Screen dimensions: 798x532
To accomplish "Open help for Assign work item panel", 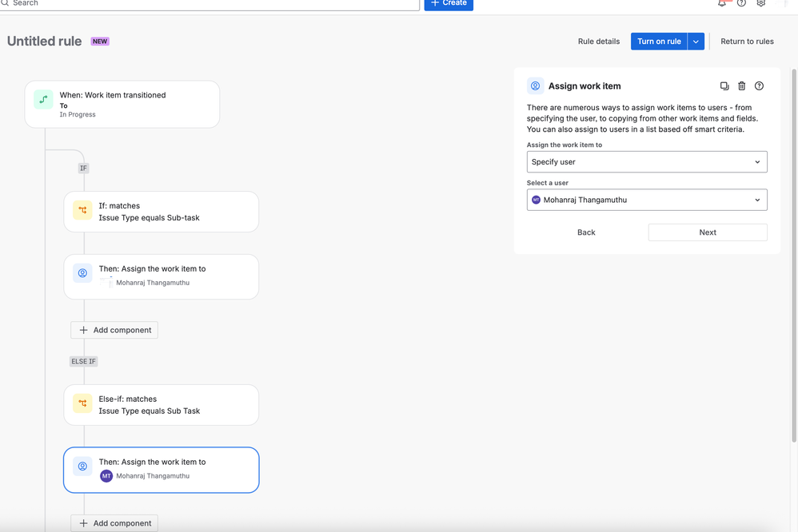I will tap(759, 86).
